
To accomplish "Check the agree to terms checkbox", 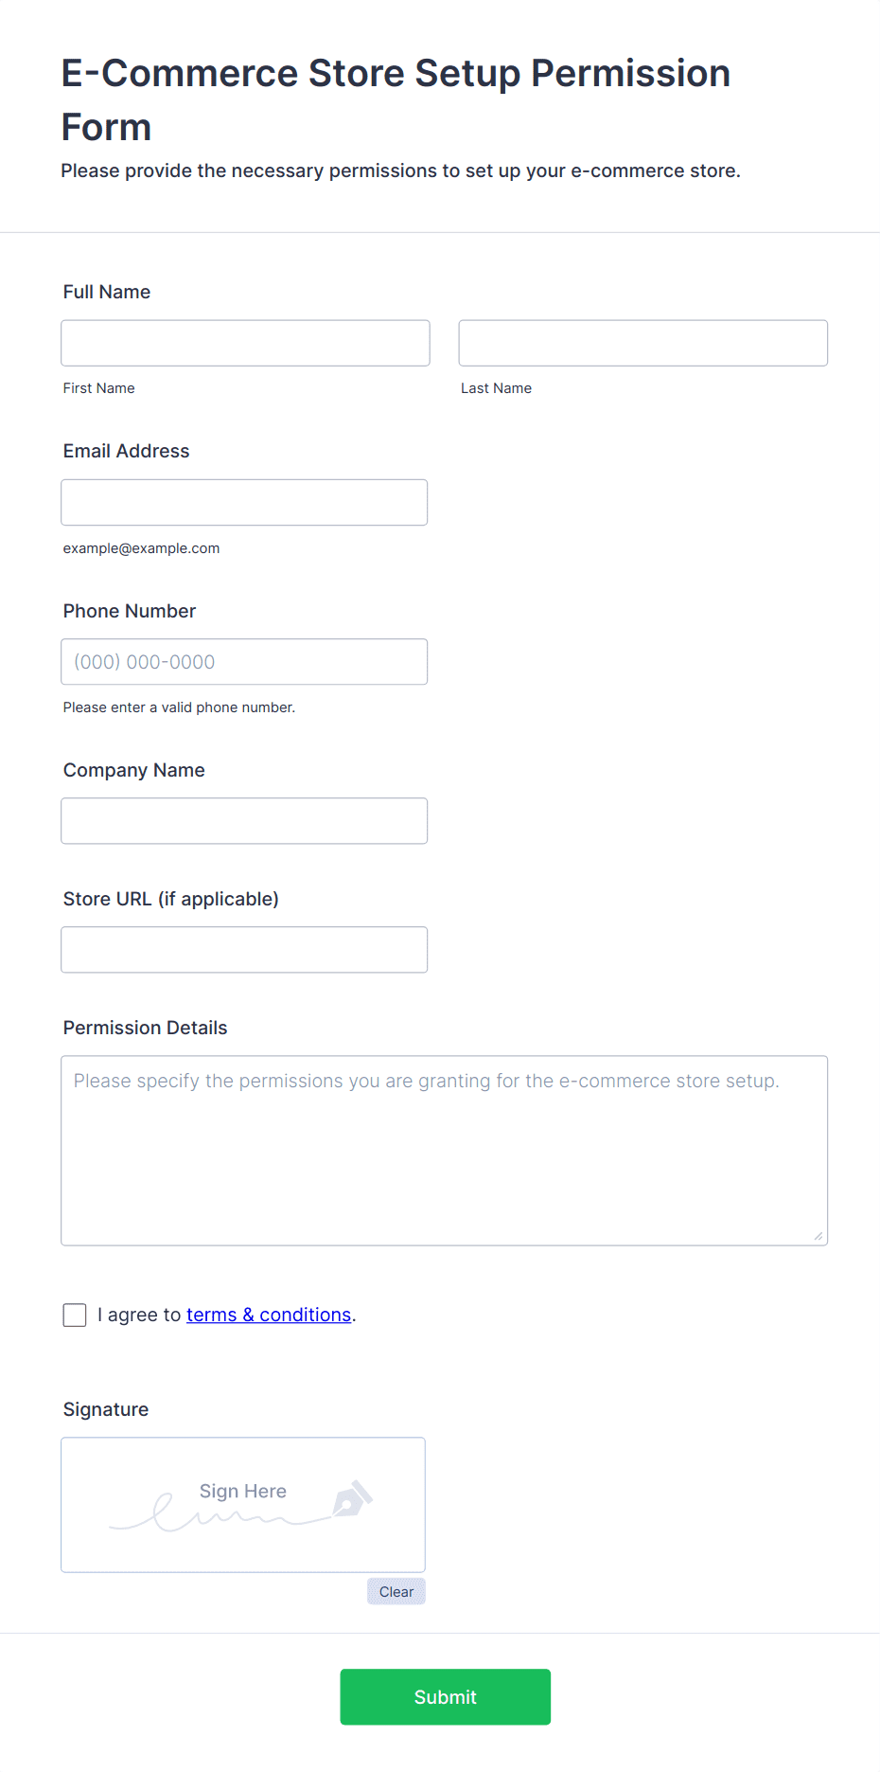I will 75,1315.
